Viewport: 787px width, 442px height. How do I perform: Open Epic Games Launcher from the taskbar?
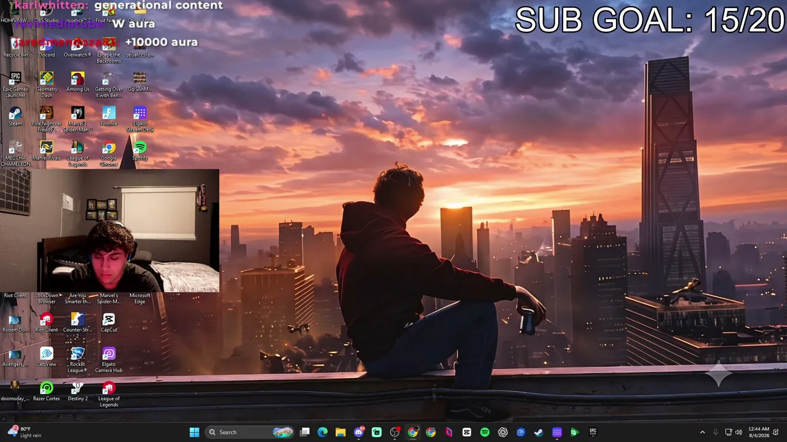(593, 432)
